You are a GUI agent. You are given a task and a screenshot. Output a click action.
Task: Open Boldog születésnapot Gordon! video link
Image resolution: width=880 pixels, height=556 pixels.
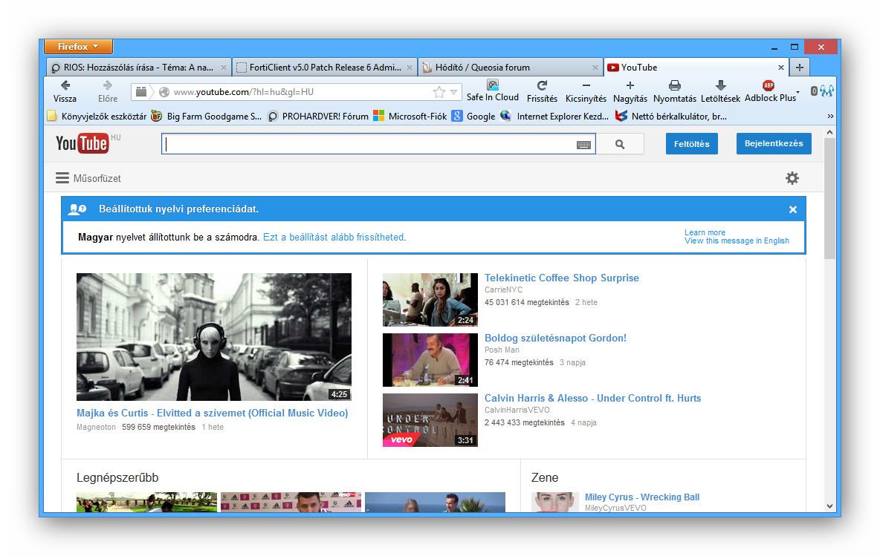[x=555, y=338]
